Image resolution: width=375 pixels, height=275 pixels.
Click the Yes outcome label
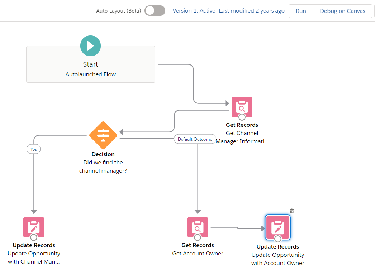33,149
